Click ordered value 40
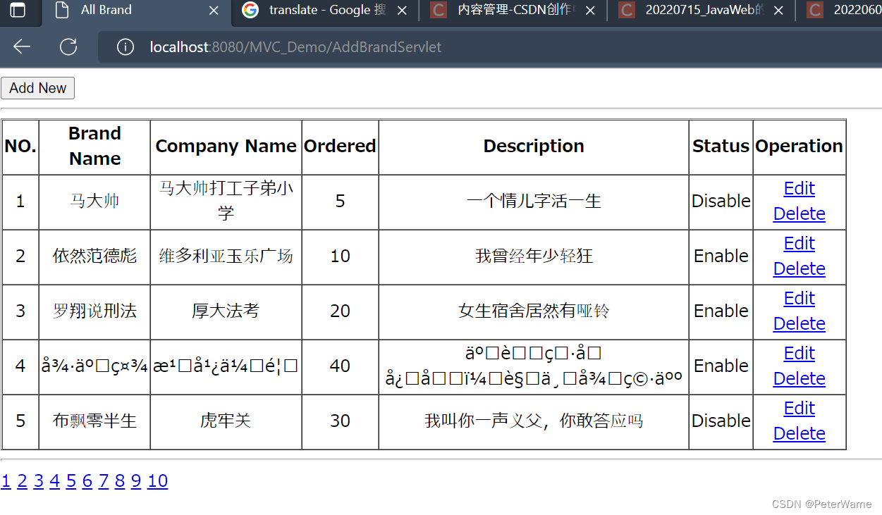Viewport: 882px width, 515px height. click(x=340, y=366)
